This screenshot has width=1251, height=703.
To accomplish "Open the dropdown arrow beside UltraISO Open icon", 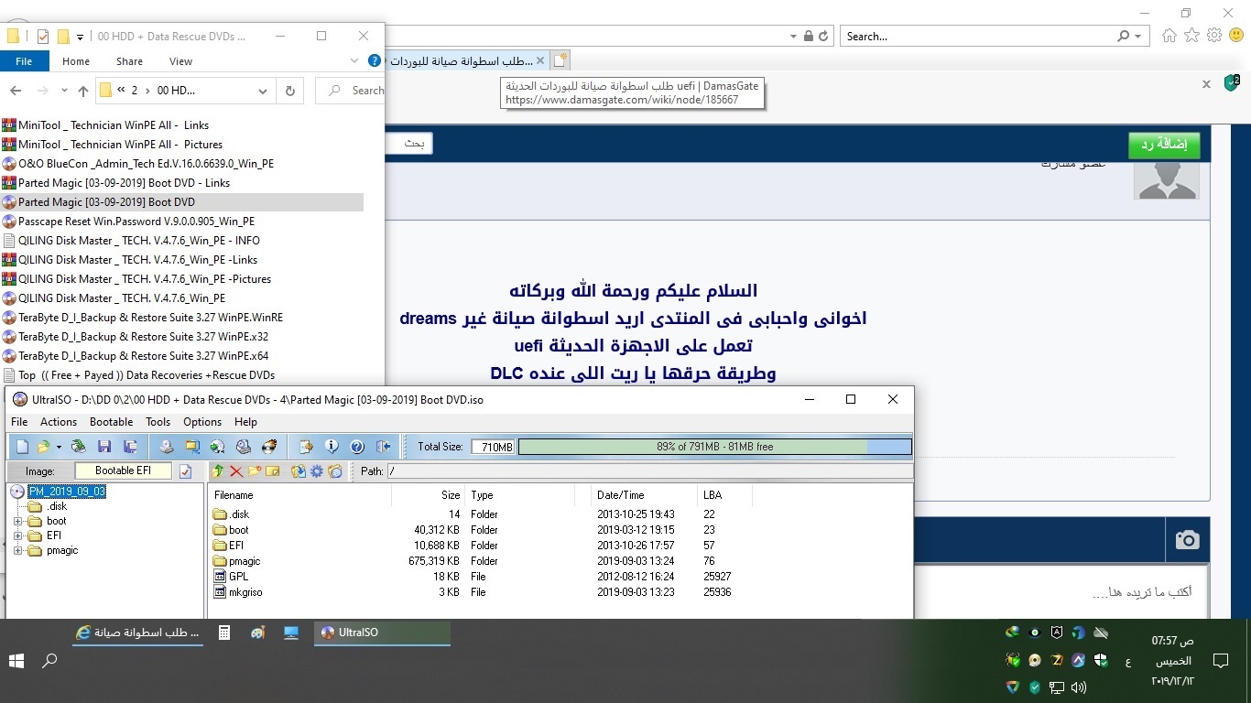I will 59,447.
